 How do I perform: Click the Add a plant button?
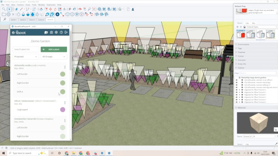pos(53,49)
